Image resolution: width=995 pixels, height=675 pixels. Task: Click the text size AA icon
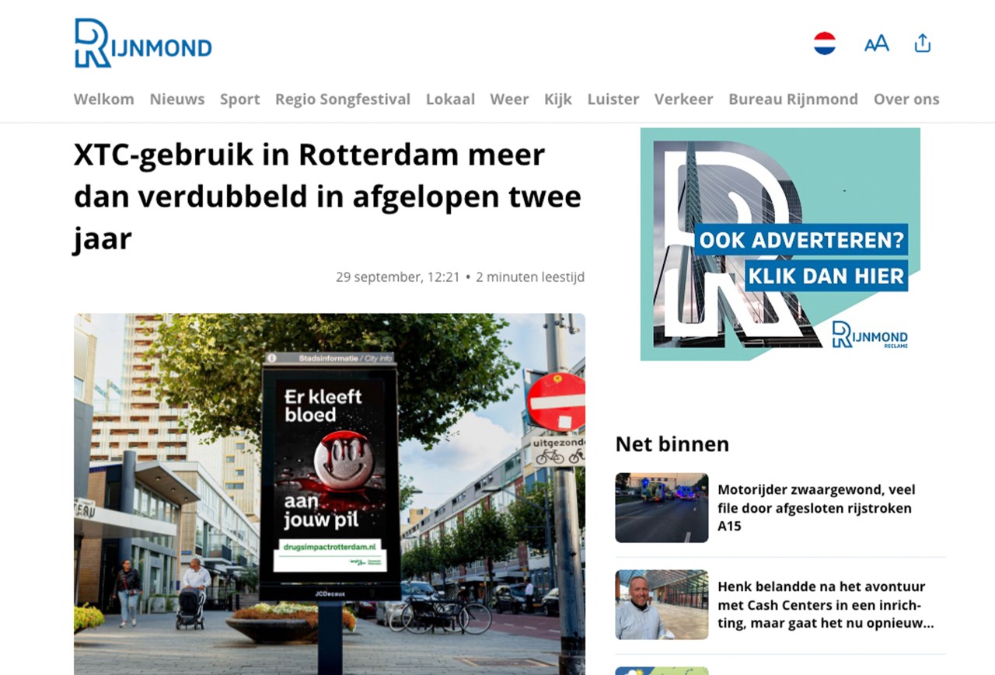876,43
